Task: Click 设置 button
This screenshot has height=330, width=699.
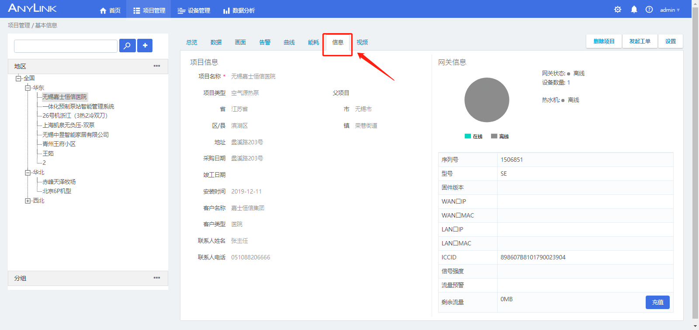Action: (671, 41)
